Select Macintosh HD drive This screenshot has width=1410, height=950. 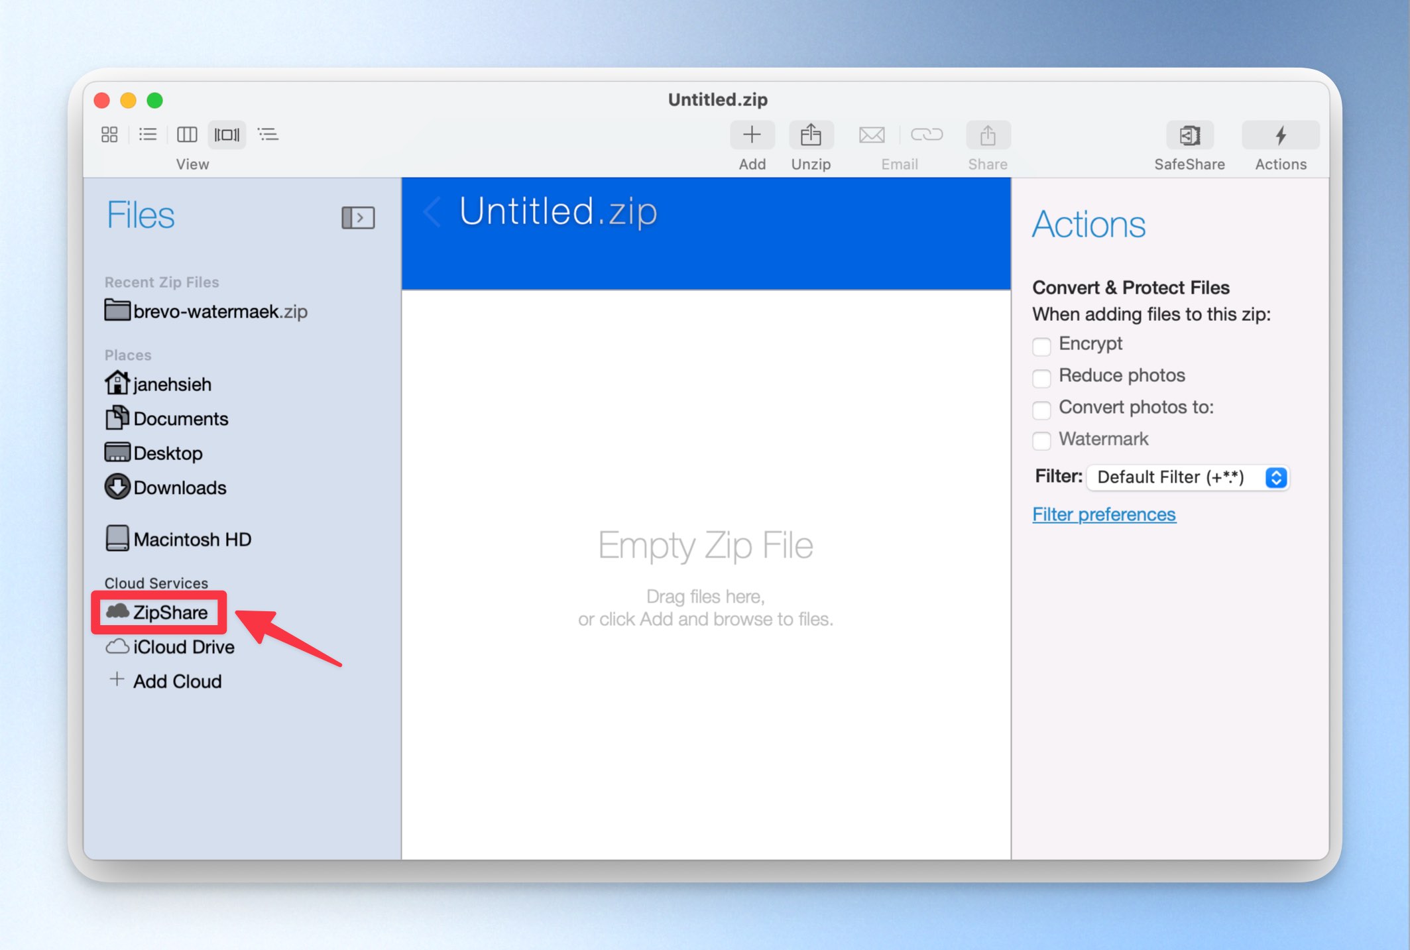tap(178, 539)
